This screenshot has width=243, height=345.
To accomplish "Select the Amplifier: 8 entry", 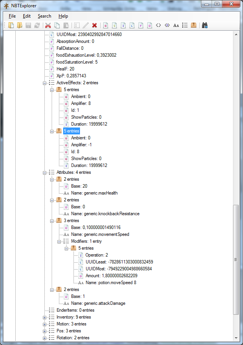I will pyautogui.click(x=81, y=103).
